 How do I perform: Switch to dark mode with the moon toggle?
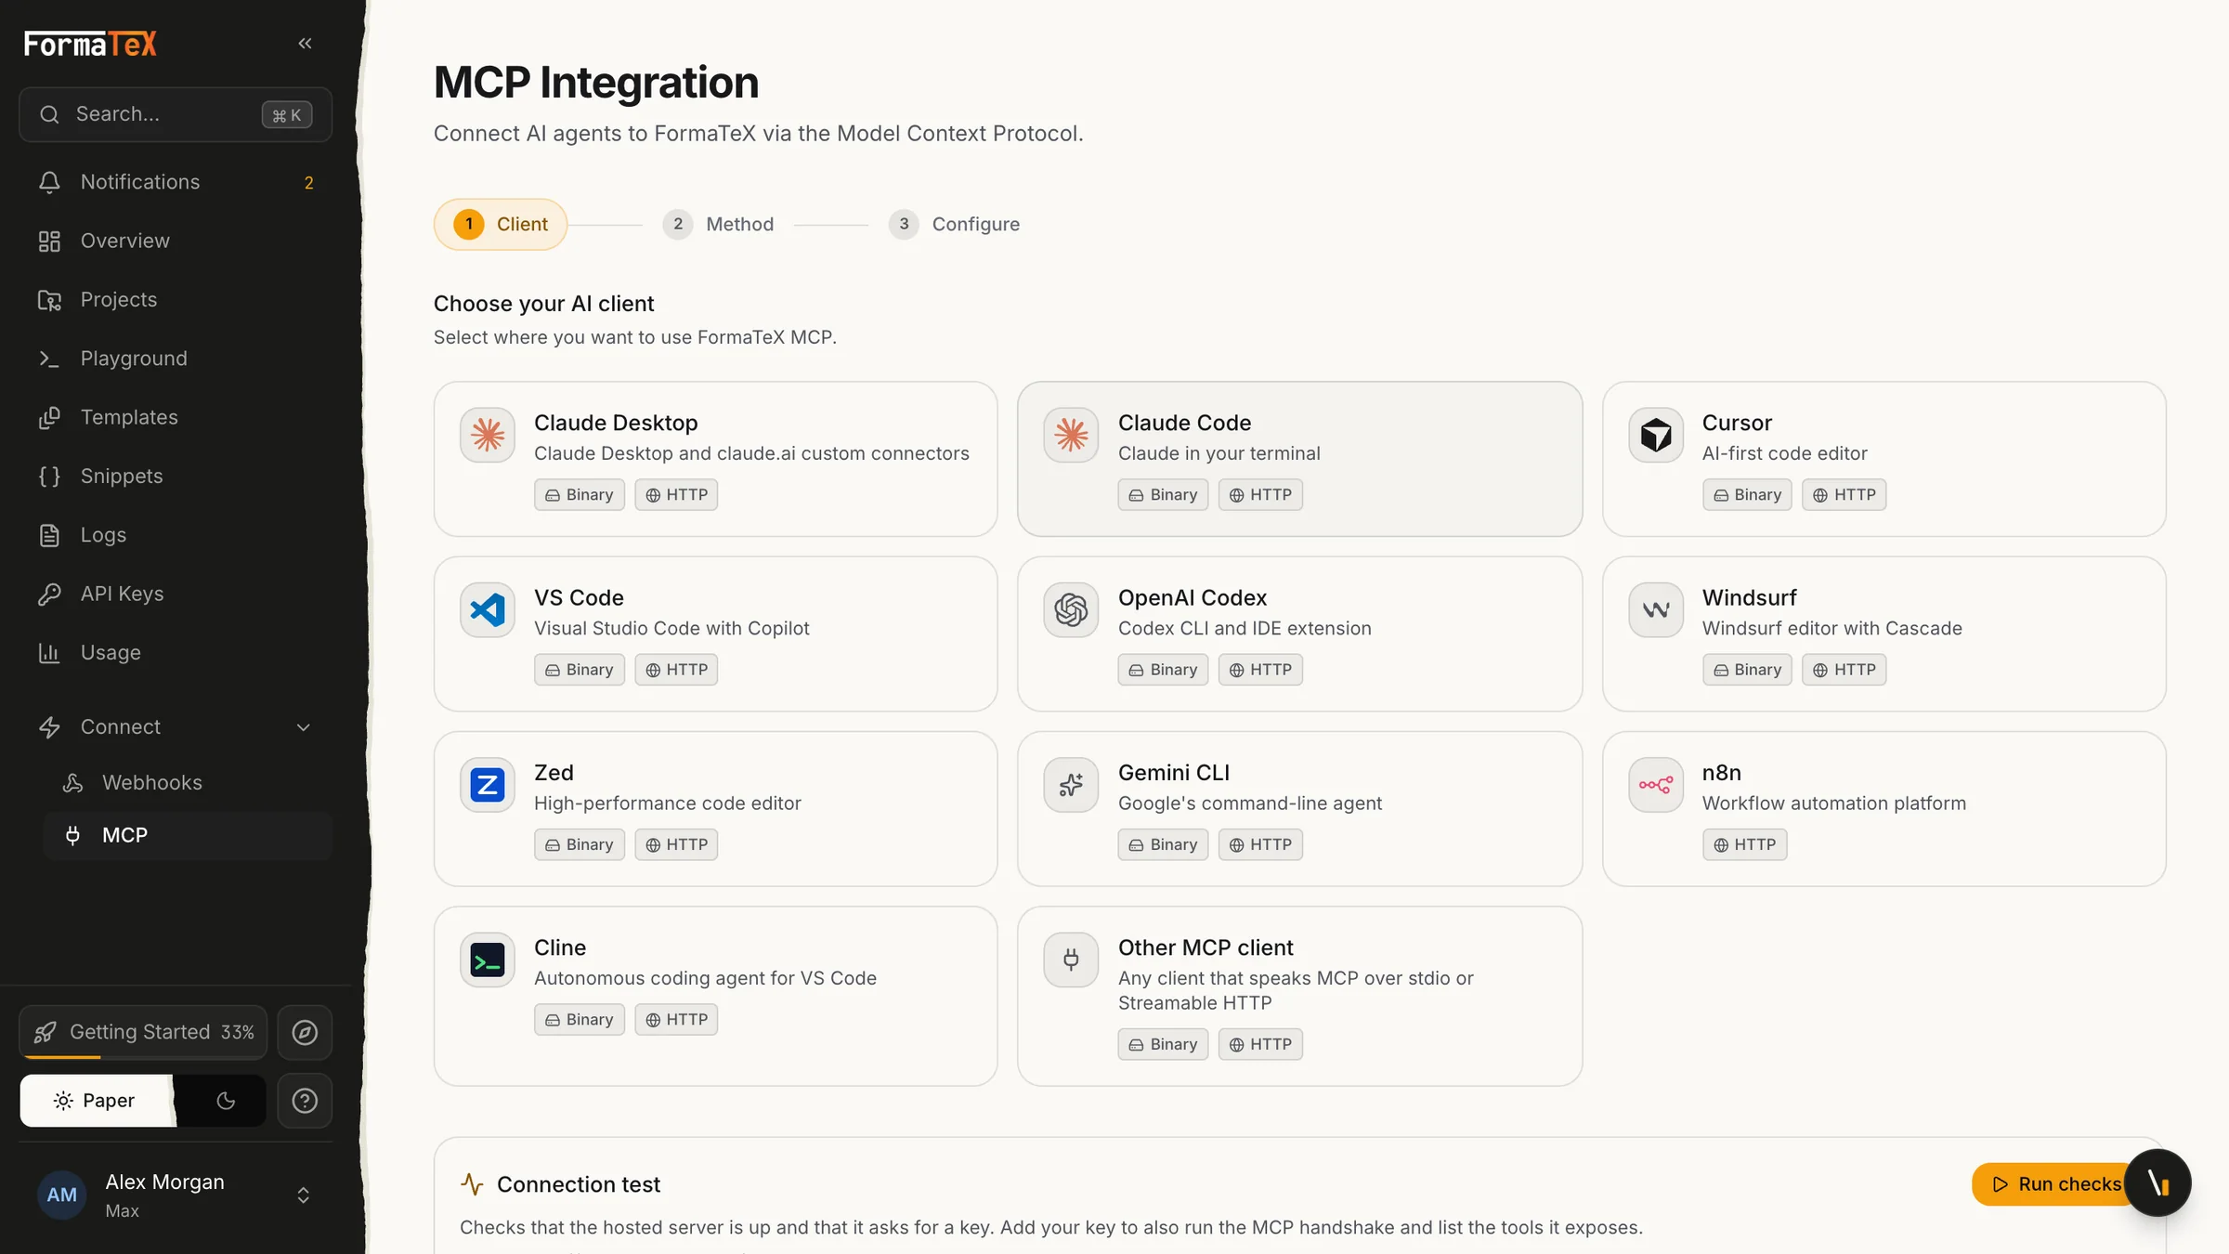coord(225,1101)
